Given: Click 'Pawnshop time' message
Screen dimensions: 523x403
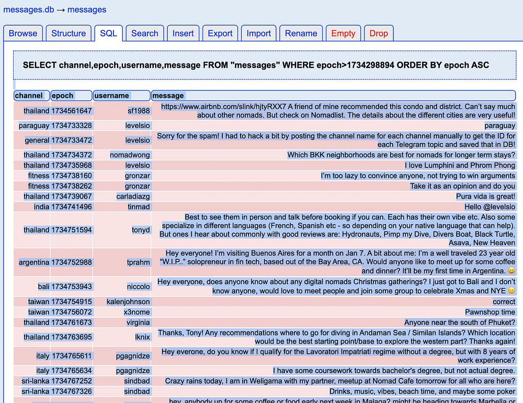Looking at the screenshot, I should [490, 312].
